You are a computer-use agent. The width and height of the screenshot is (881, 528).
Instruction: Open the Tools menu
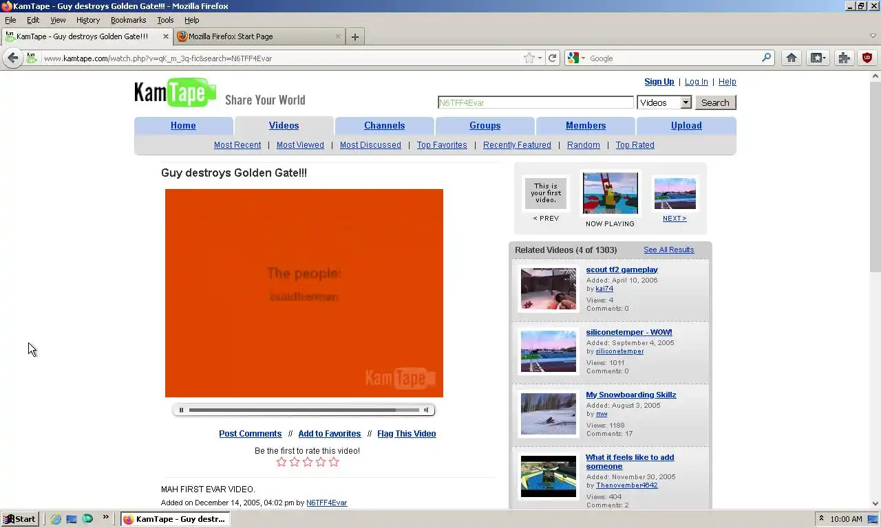(165, 20)
